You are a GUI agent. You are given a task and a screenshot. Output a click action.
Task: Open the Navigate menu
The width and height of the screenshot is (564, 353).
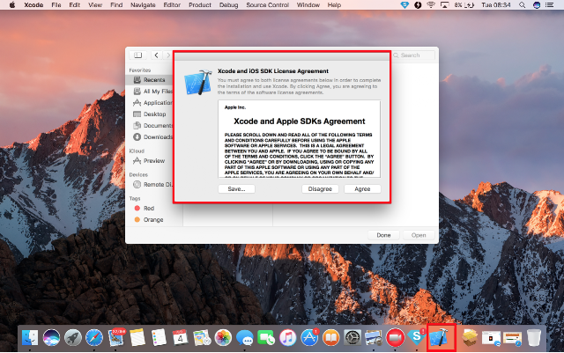143,5
